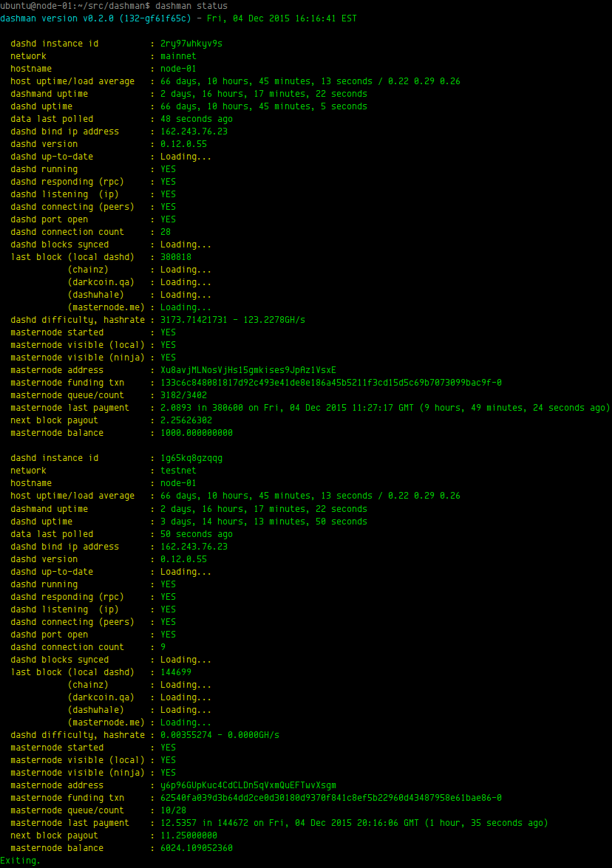The height and width of the screenshot is (868, 612).
Task: Select dashd uptime '3 days, 14 hours, 13 minutes, 50 seconds'
Action: (264, 522)
